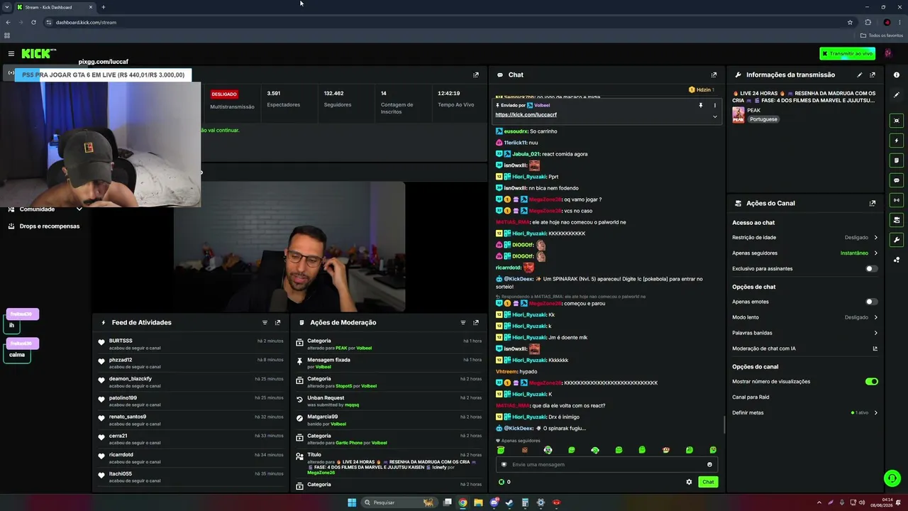
Task: Toggle the channel actions widget in right sidebar
Action: [x=897, y=220]
